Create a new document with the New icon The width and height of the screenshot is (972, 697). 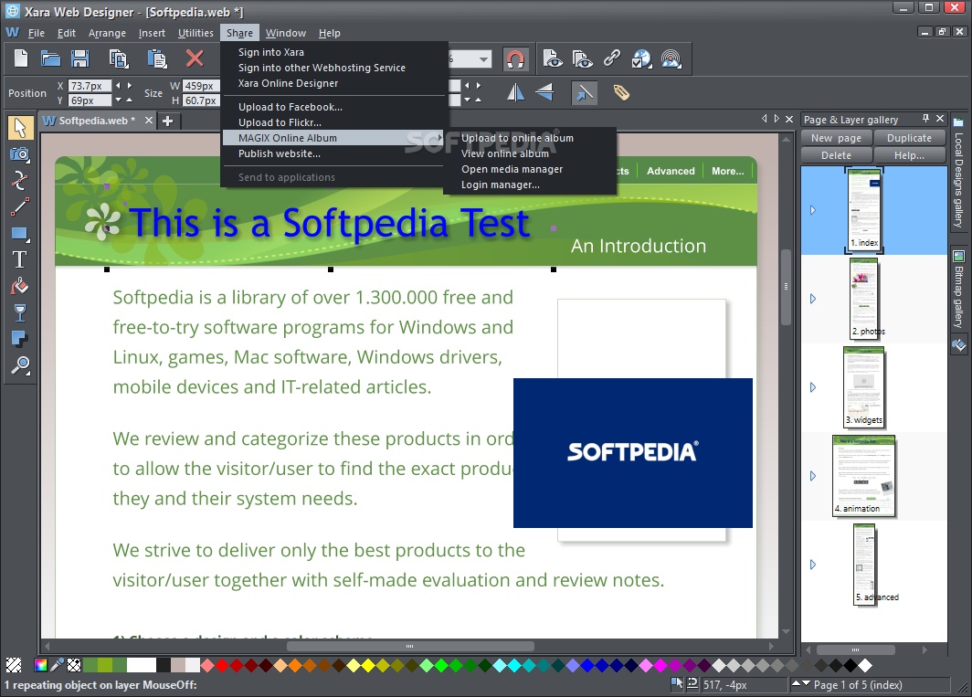(21, 58)
